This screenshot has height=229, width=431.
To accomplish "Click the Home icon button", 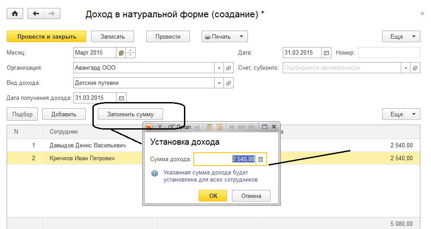I will 15,14.
